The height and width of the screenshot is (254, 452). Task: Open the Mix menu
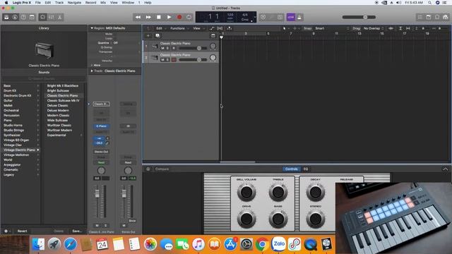pyautogui.click(x=103, y=3)
